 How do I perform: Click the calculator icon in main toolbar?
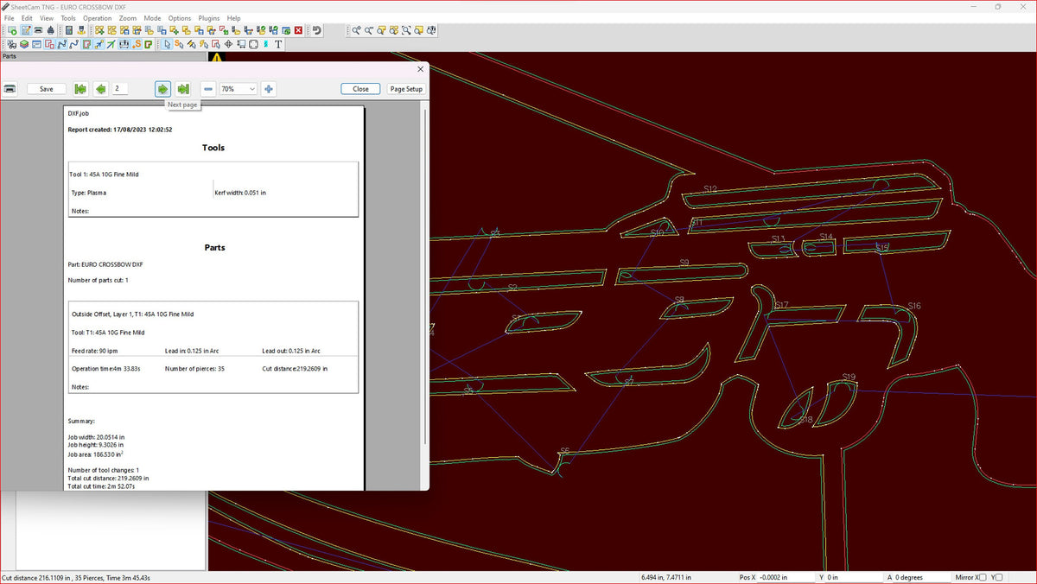68,30
